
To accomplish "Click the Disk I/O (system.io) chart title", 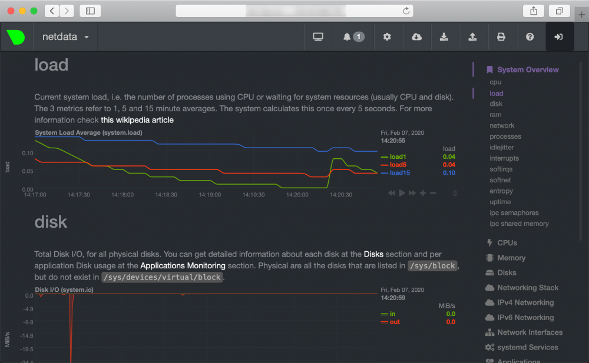I will point(64,290).
